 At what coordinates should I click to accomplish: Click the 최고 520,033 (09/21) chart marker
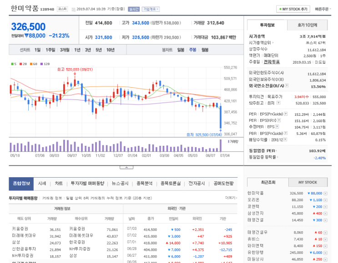pos(75,69)
